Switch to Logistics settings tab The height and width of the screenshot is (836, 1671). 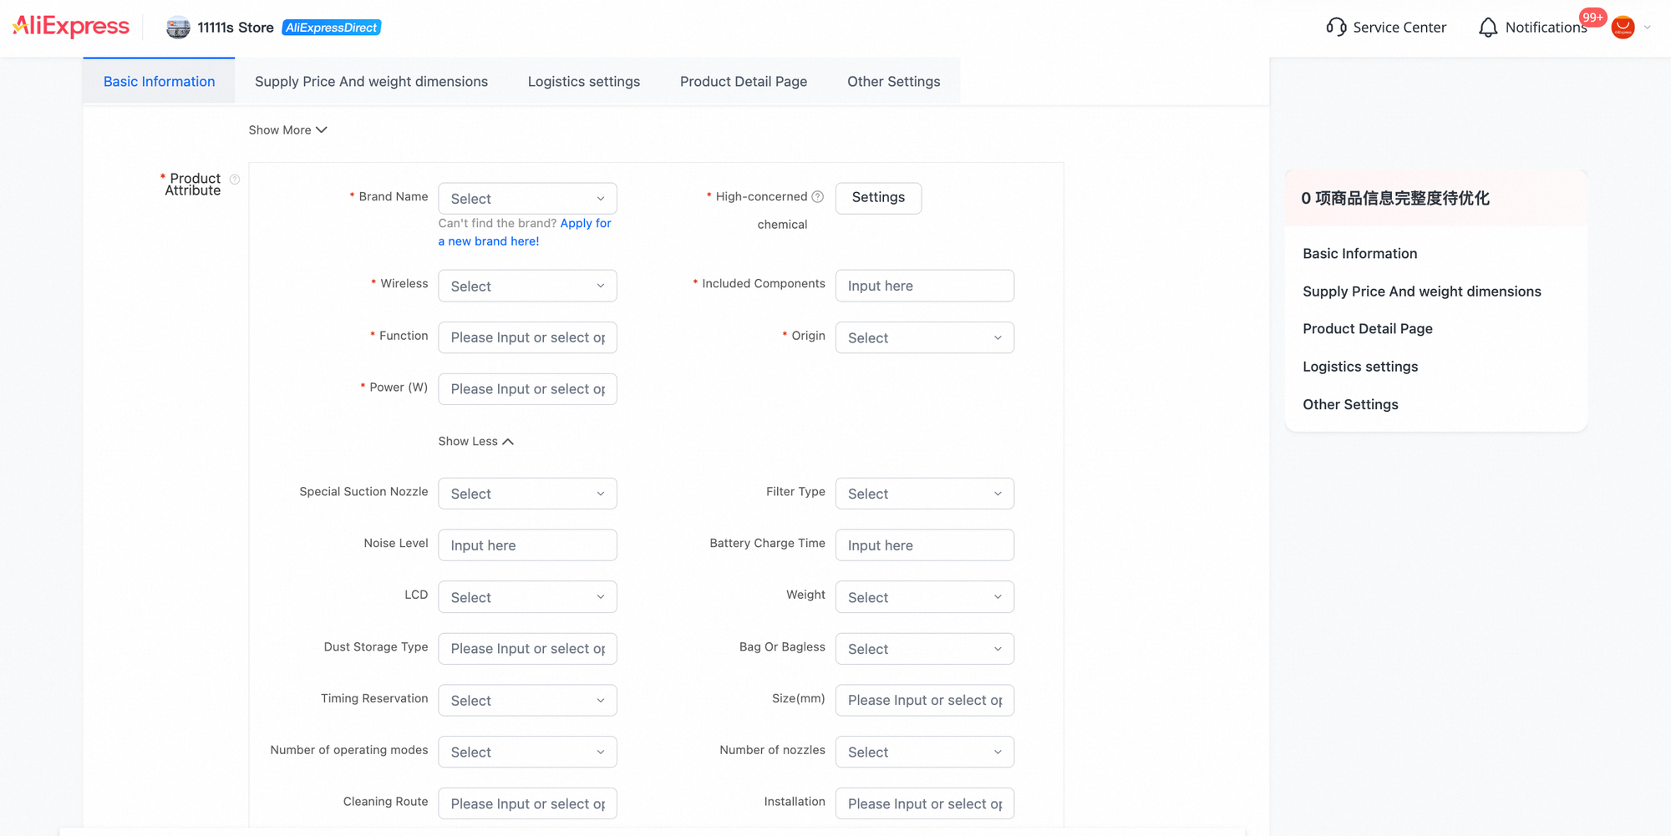tap(584, 81)
